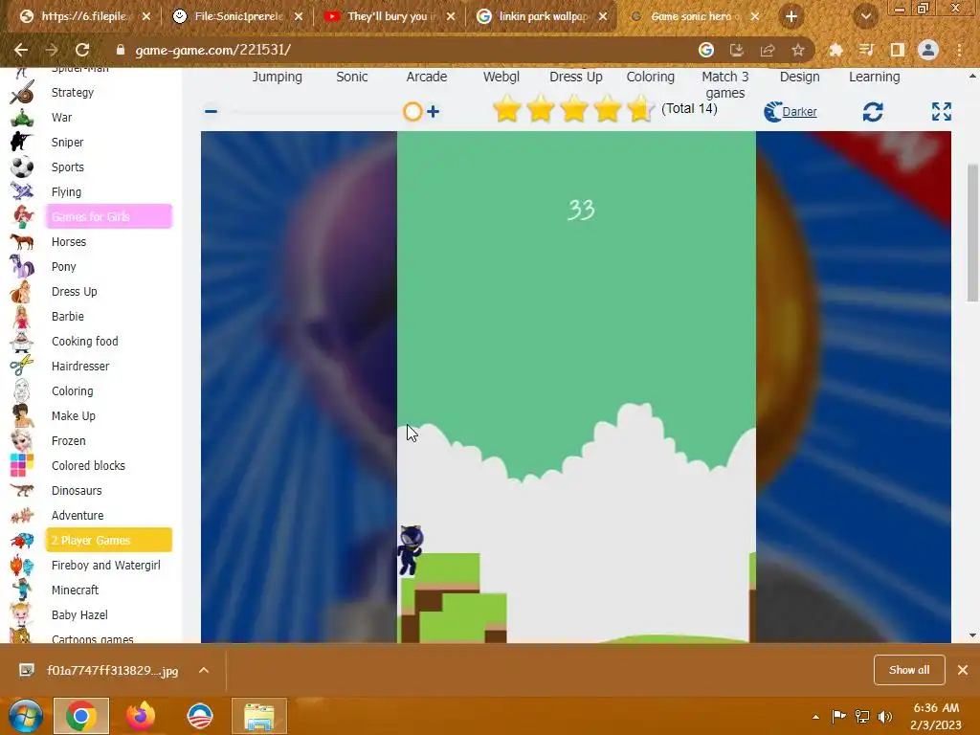
Task: Click Show all downloads button
Action: coord(909,670)
